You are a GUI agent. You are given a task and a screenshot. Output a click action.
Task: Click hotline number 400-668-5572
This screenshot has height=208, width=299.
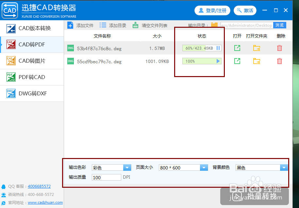(41, 195)
